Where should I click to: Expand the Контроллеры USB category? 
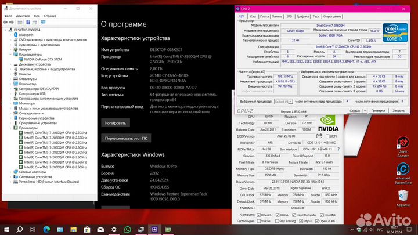[x=10, y=93]
